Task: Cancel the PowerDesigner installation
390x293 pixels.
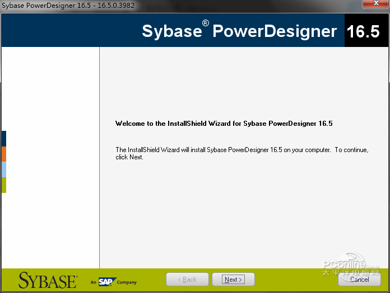Action: click(x=359, y=280)
